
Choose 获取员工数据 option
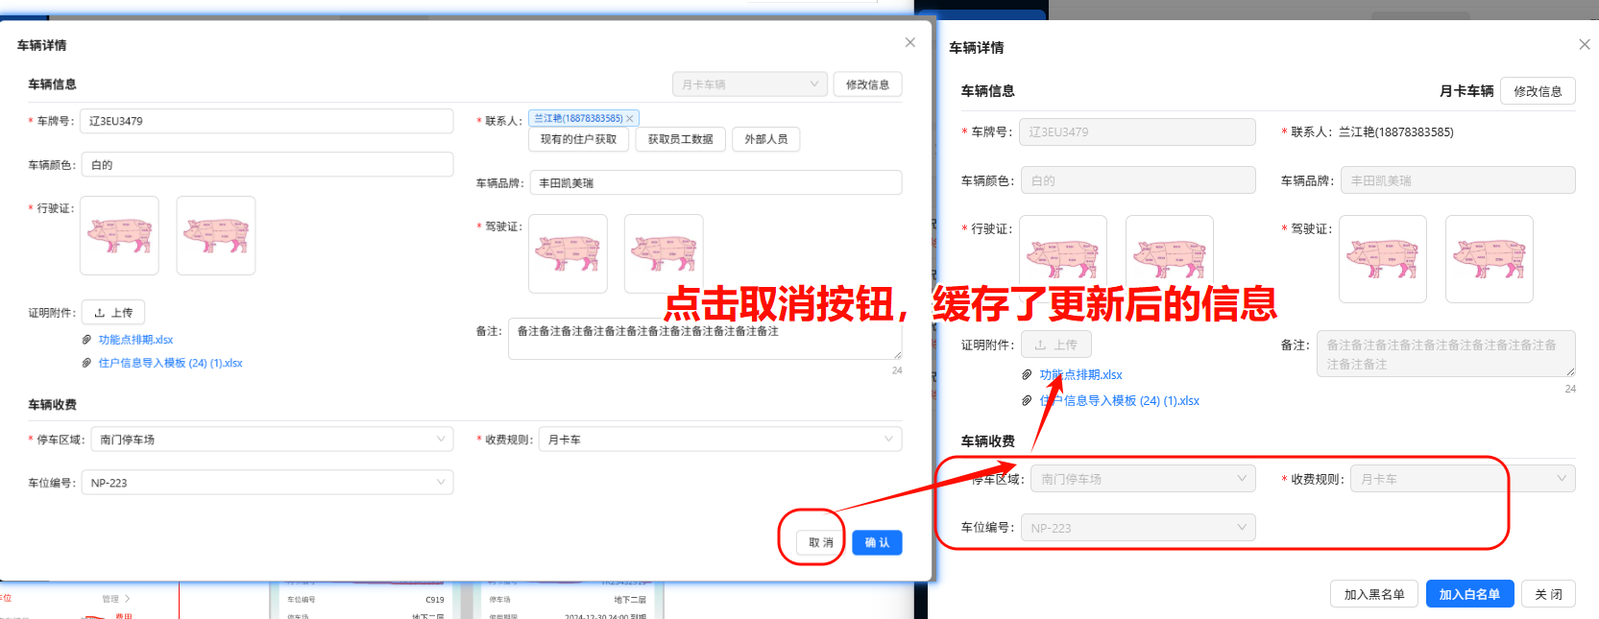click(x=680, y=139)
